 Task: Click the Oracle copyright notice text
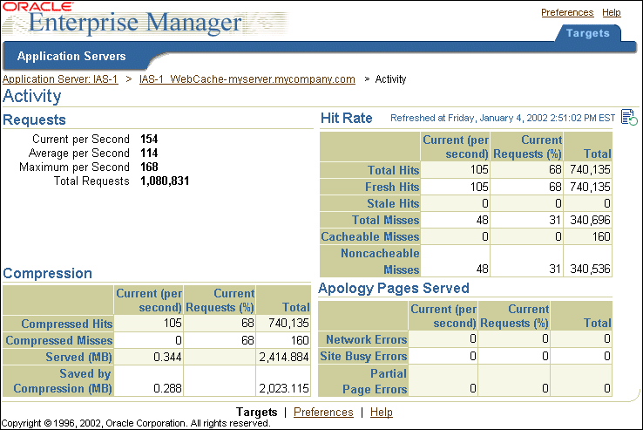point(136,423)
